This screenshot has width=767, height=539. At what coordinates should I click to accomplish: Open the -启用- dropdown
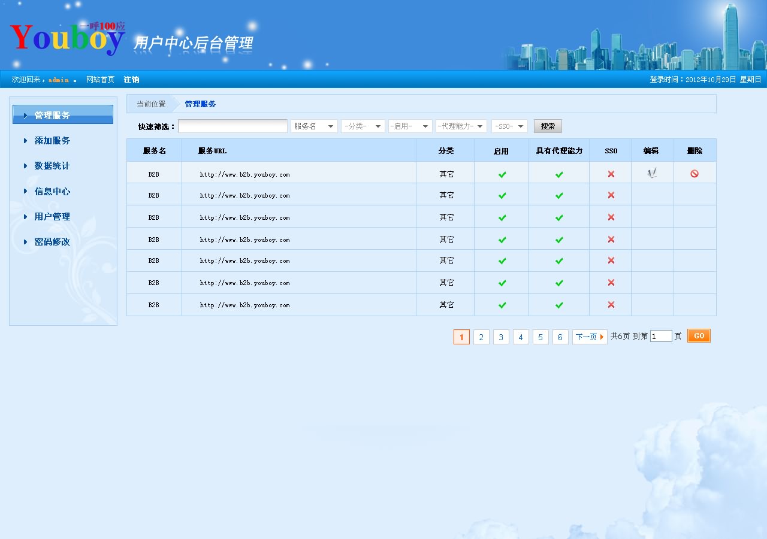(410, 126)
